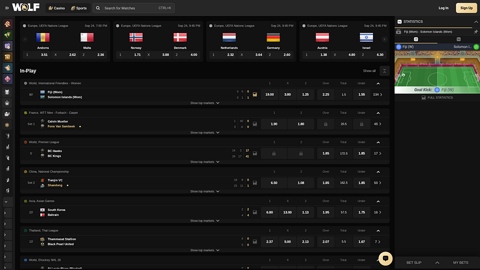480x270 pixels.
Task: Open statistics icon for South Korea match
Action: point(255,212)
